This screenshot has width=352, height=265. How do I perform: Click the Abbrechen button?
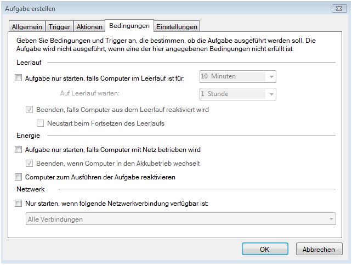coord(319,249)
